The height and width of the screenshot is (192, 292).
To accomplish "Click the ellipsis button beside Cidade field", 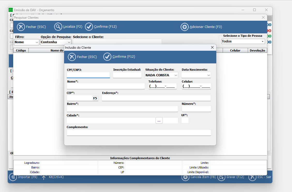I will coord(159,121).
